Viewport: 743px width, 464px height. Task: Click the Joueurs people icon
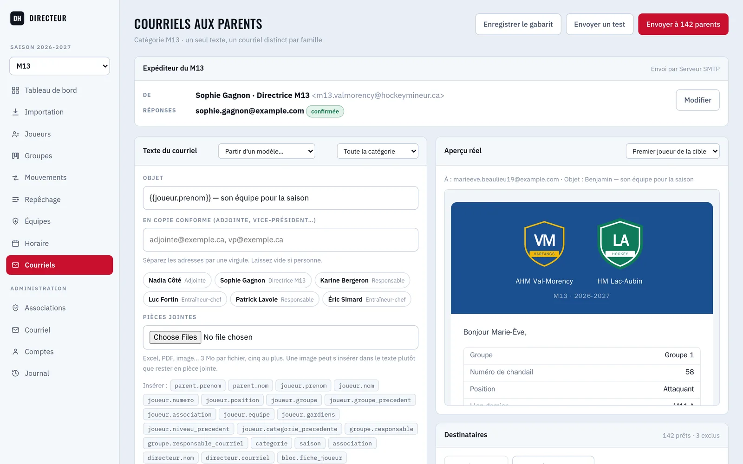pos(15,134)
